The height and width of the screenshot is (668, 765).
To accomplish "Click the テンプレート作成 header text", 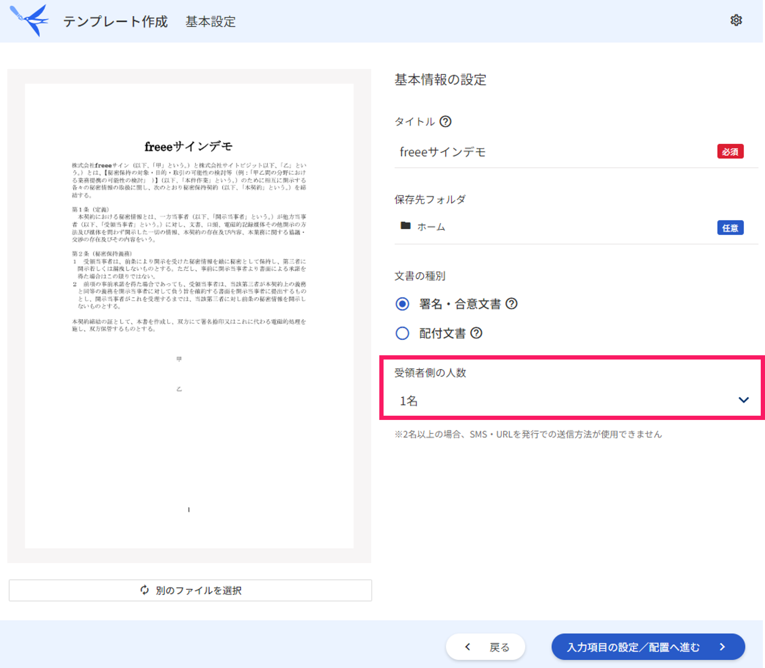I will coord(115,21).
